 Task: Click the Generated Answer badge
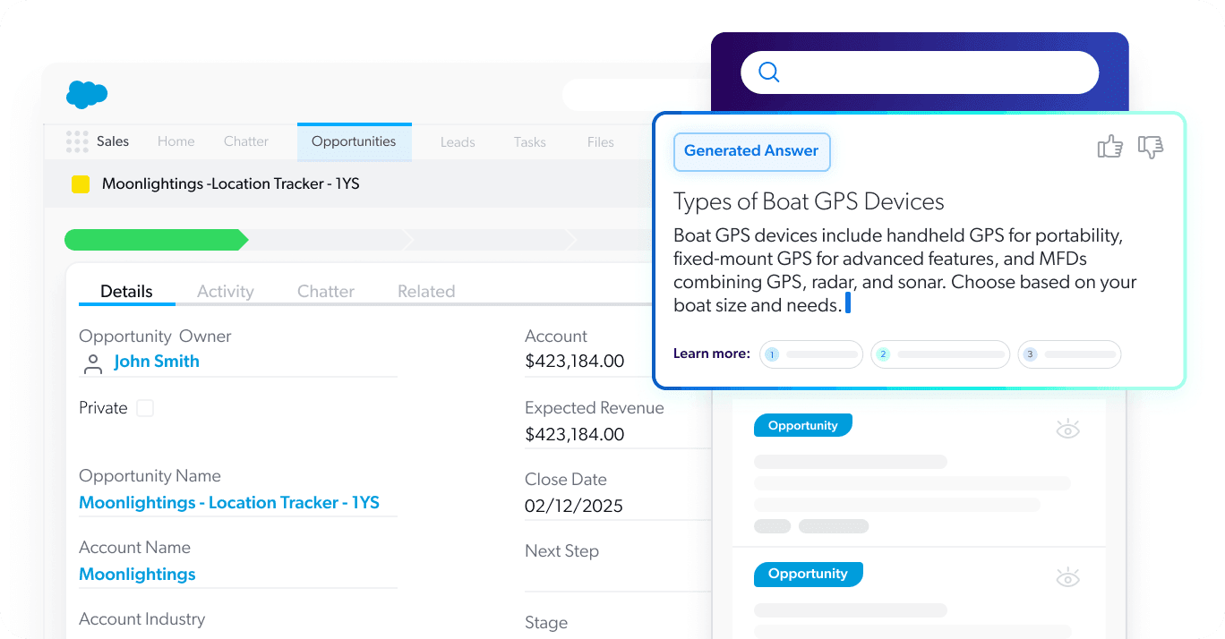click(x=751, y=151)
